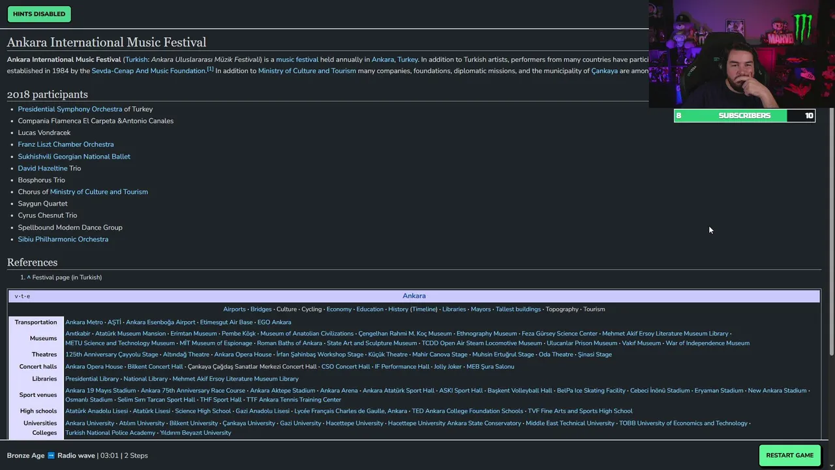Viewport: 835px width, 470px height.
Task: Open the War of Independence Museum link
Action: point(707,343)
